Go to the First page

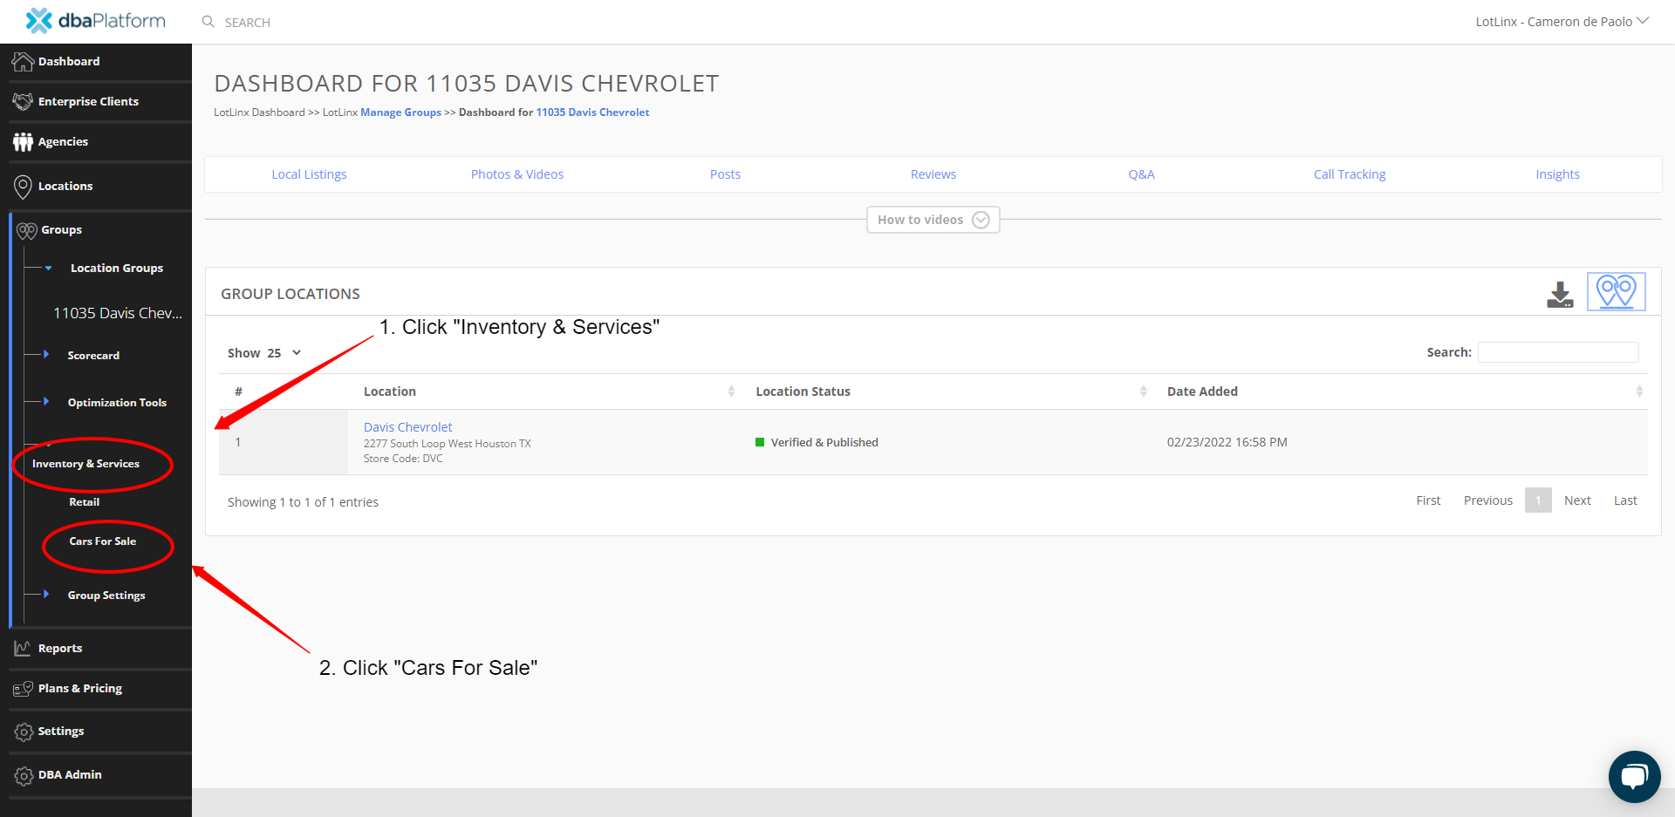[x=1428, y=500]
